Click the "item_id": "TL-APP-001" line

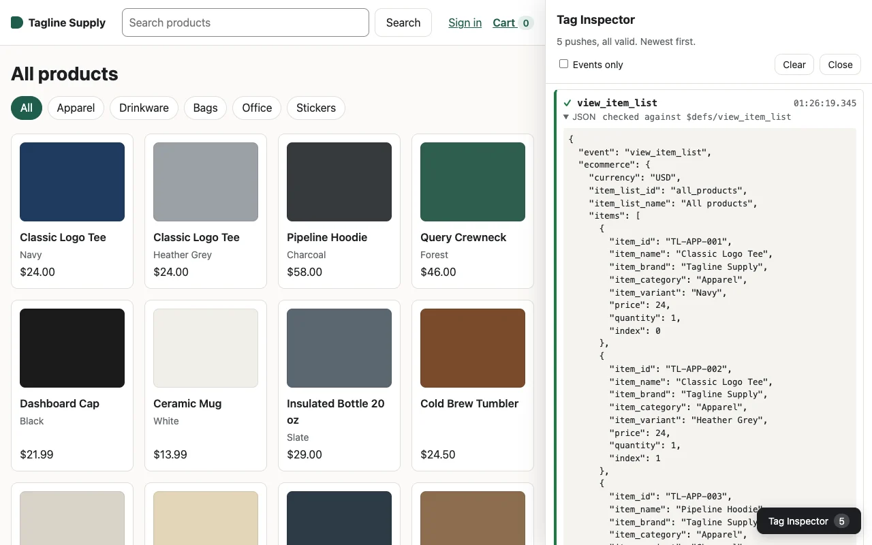coord(671,241)
